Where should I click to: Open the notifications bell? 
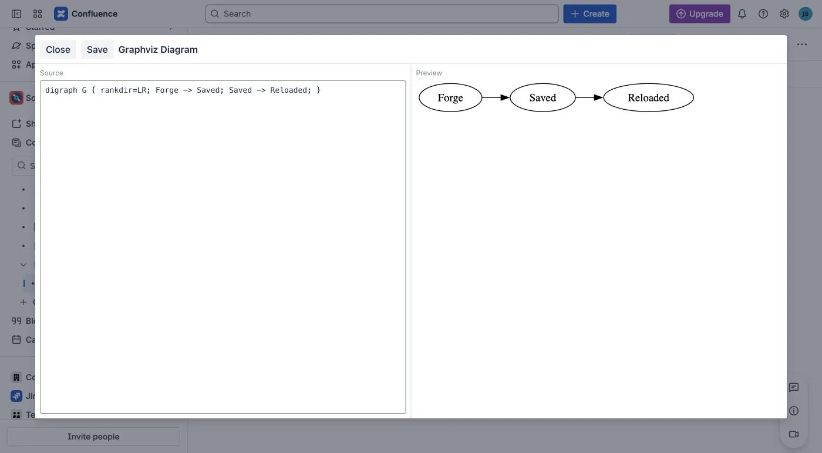tap(742, 13)
